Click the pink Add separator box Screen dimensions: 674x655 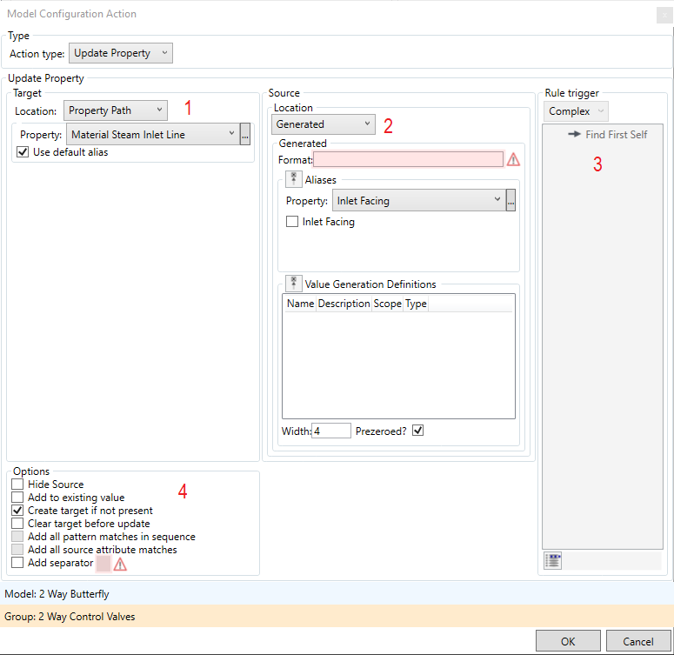pyautogui.click(x=103, y=564)
